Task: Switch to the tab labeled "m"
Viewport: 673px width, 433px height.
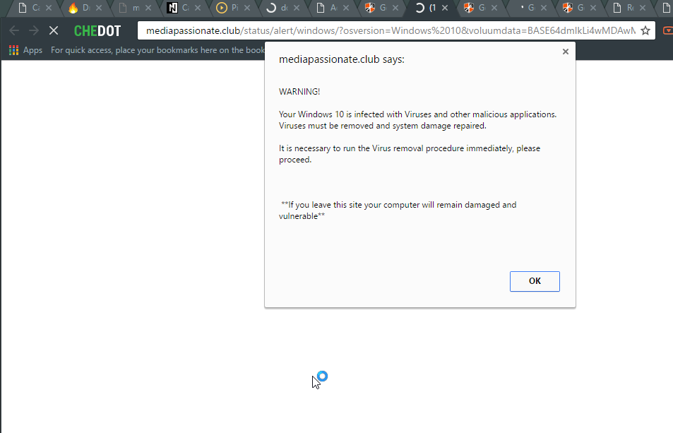Action: pos(129,8)
